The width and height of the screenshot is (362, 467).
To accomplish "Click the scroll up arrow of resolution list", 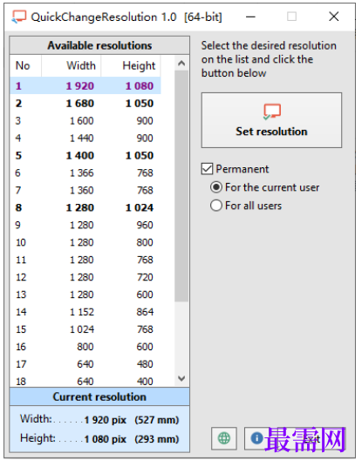I will (181, 63).
